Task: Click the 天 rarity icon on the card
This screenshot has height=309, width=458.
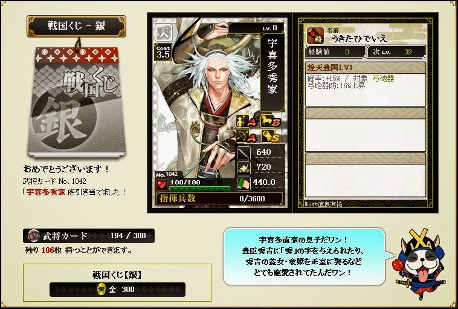Action: pyautogui.click(x=163, y=34)
